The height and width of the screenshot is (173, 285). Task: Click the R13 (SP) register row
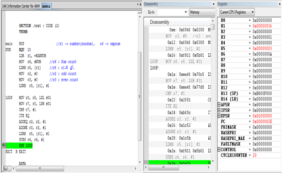pyautogui.click(x=249, y=93)
